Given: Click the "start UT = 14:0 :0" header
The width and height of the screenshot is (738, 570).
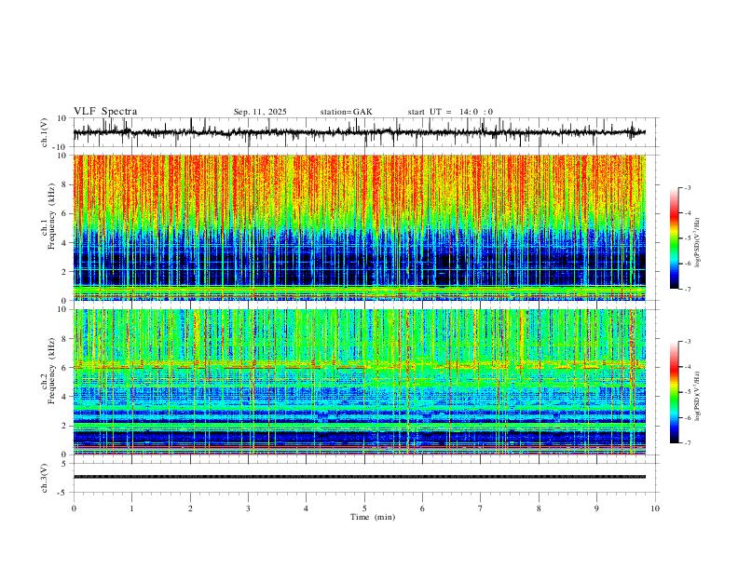Looking at the screenshot, I should 450,112.
